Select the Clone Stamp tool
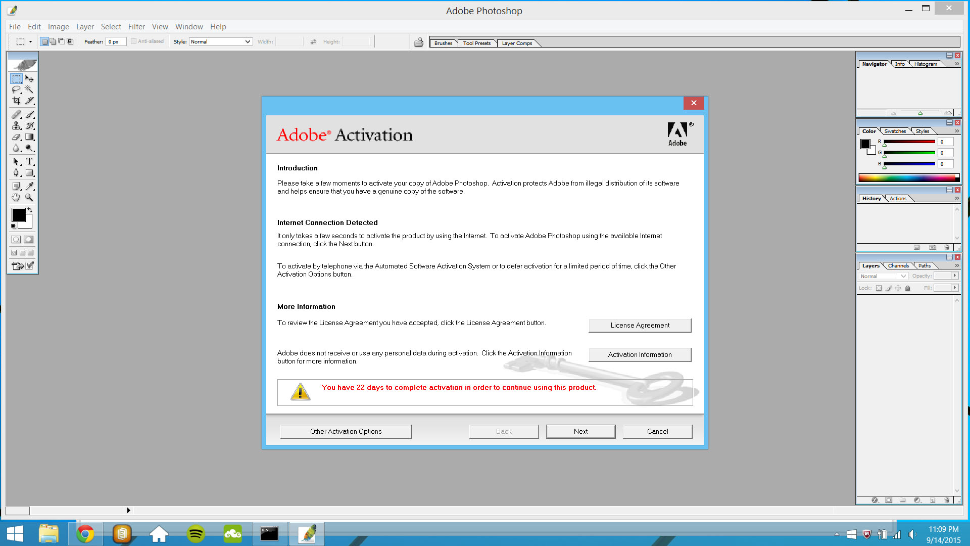This screenshot has width=970, height=546. click(16, 126)
